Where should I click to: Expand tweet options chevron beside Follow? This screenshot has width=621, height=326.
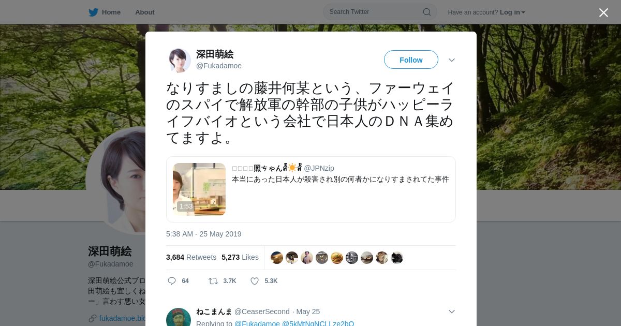tap(452, 60)
